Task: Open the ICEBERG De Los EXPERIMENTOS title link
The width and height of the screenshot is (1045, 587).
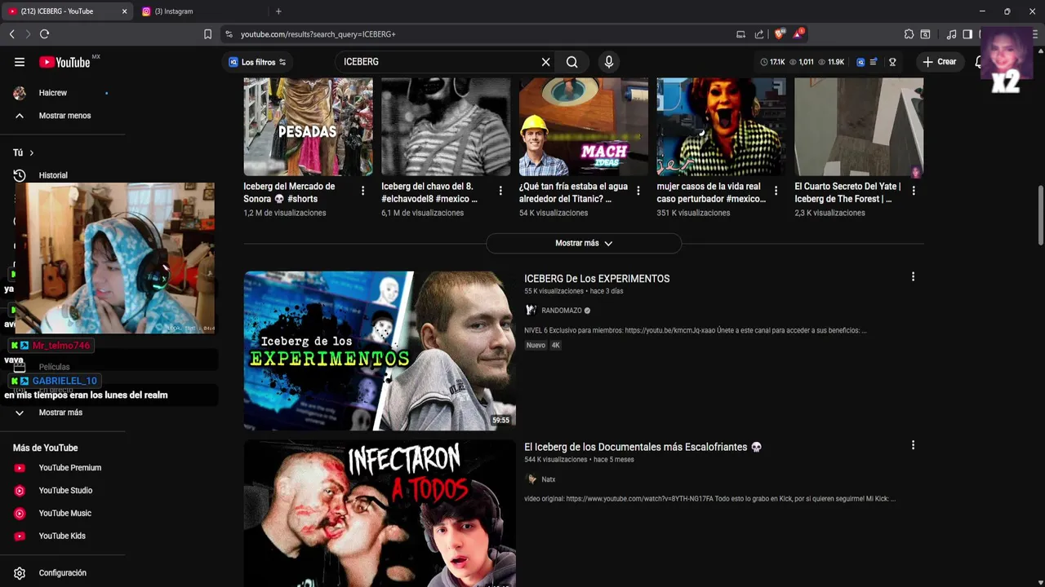Action: 597,279
